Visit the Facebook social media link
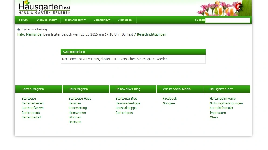 [x=169, y=99]
